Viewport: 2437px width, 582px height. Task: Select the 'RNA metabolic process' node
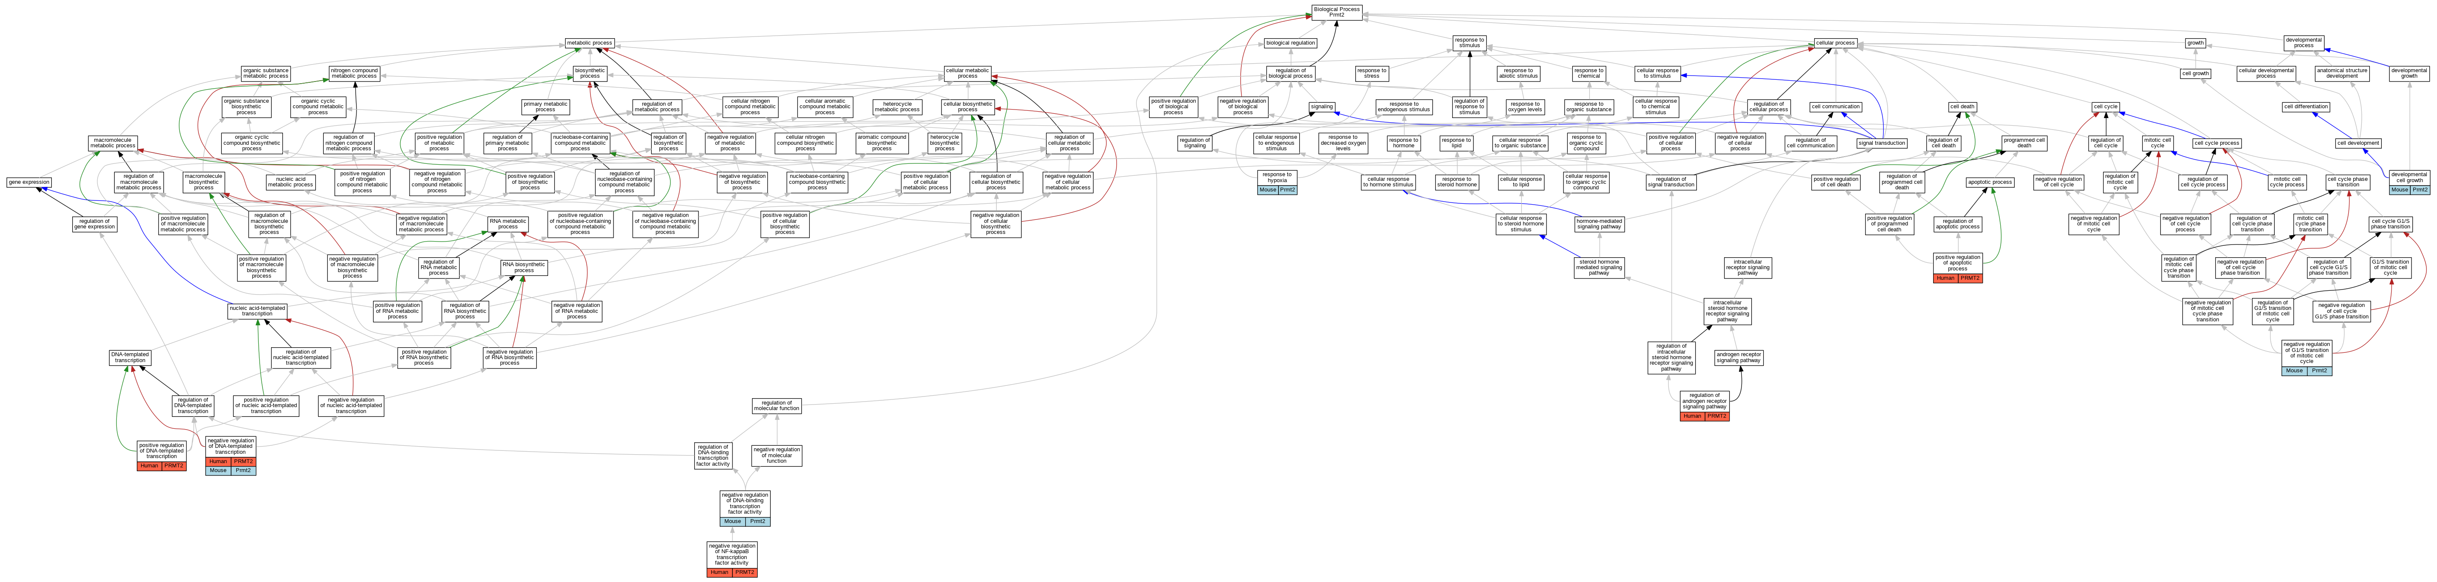508,224
